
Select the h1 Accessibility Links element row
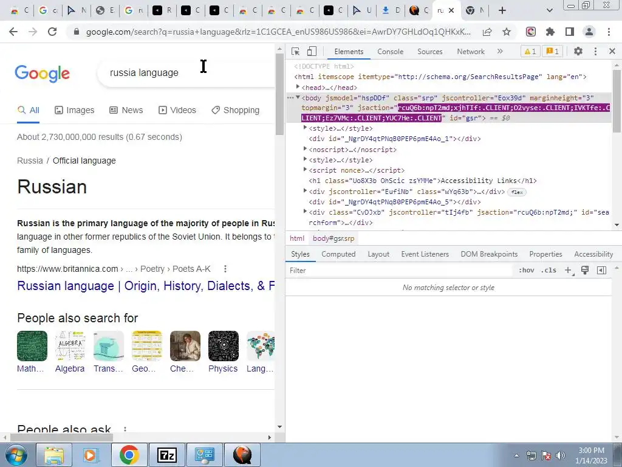pos(448,181)
